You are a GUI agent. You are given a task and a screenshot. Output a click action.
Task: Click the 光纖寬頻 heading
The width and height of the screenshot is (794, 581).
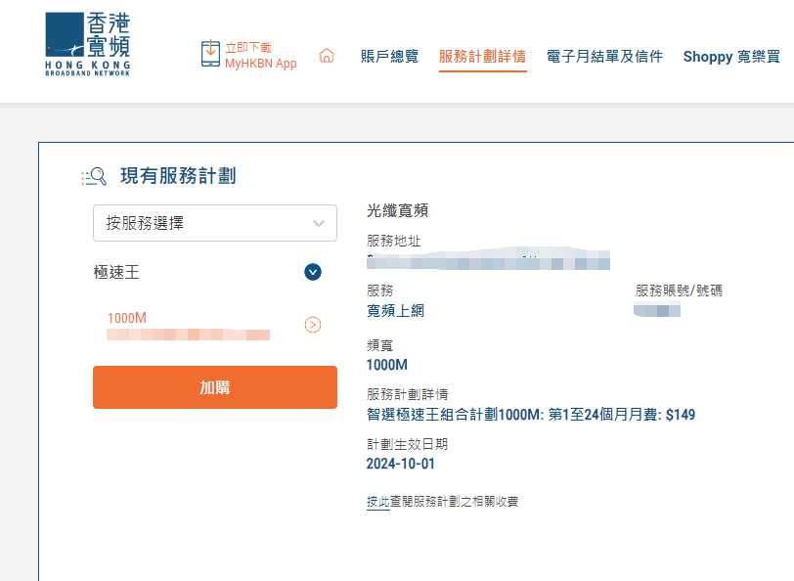pyautogui.click(x=397, y=210)
